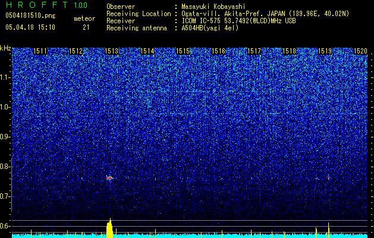
Task: Click the "Receiving Location" label
Action: pyautogui.click(x=139, y=14)
